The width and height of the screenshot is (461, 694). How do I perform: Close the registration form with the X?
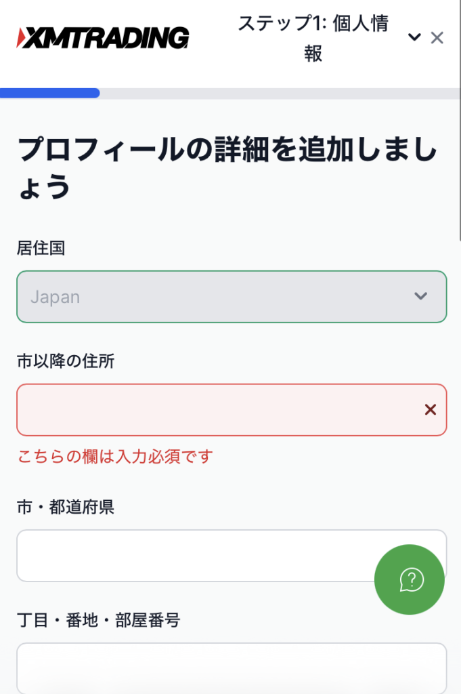437,38
